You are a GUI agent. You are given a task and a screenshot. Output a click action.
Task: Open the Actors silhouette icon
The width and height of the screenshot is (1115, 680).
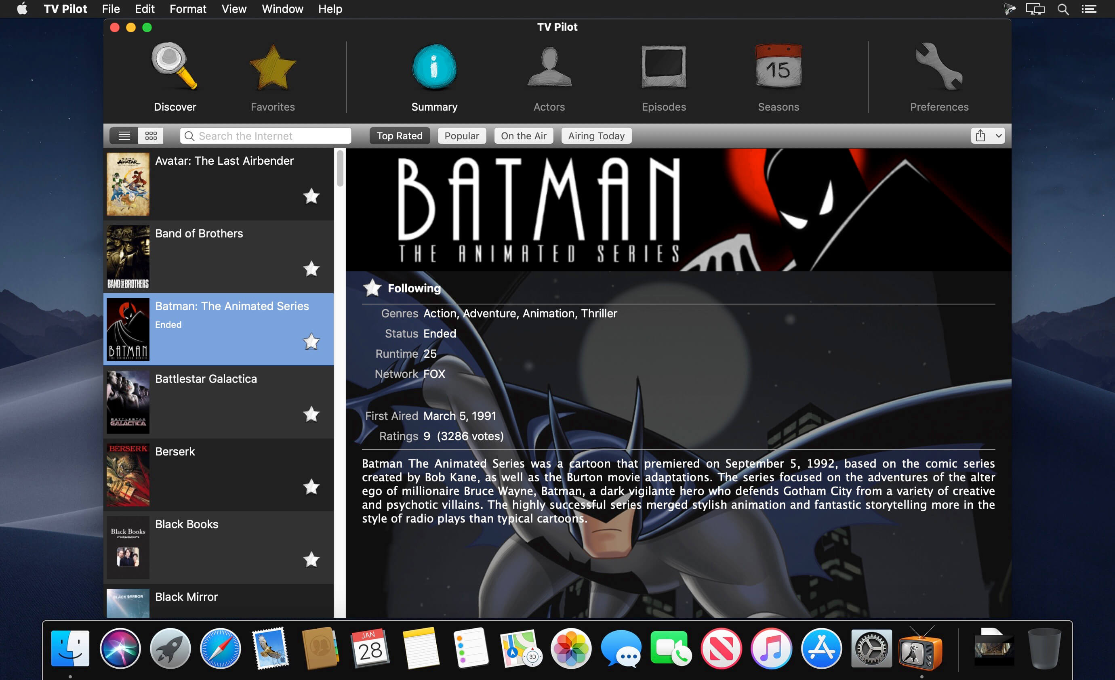(x=549, y=68)
